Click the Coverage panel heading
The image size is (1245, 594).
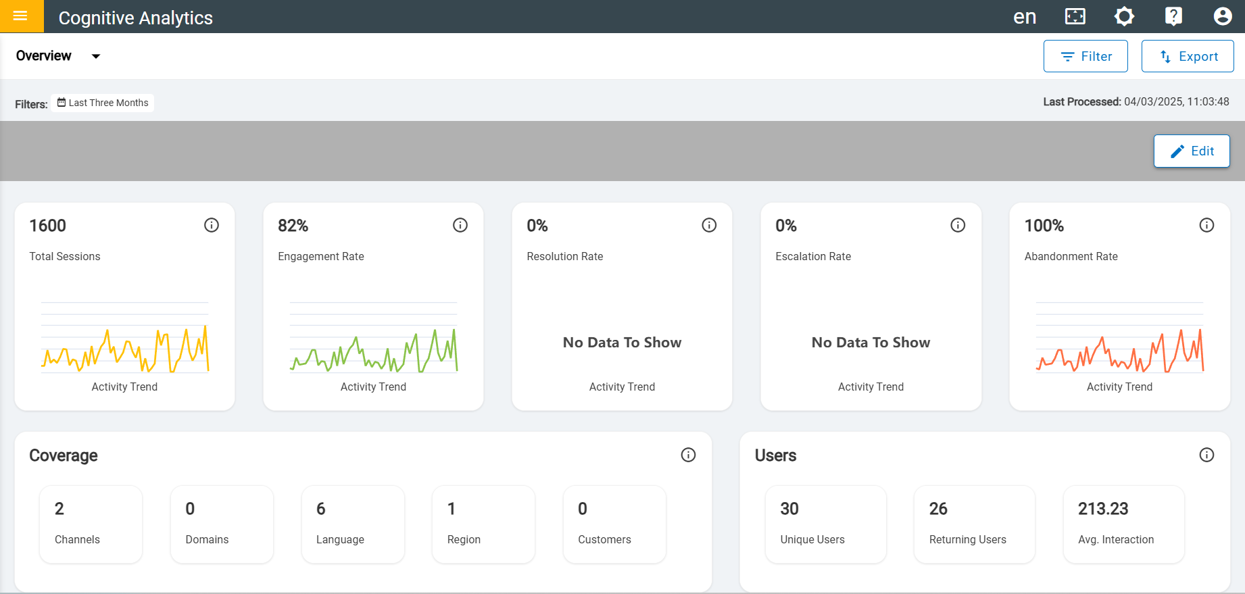point(64,455)
